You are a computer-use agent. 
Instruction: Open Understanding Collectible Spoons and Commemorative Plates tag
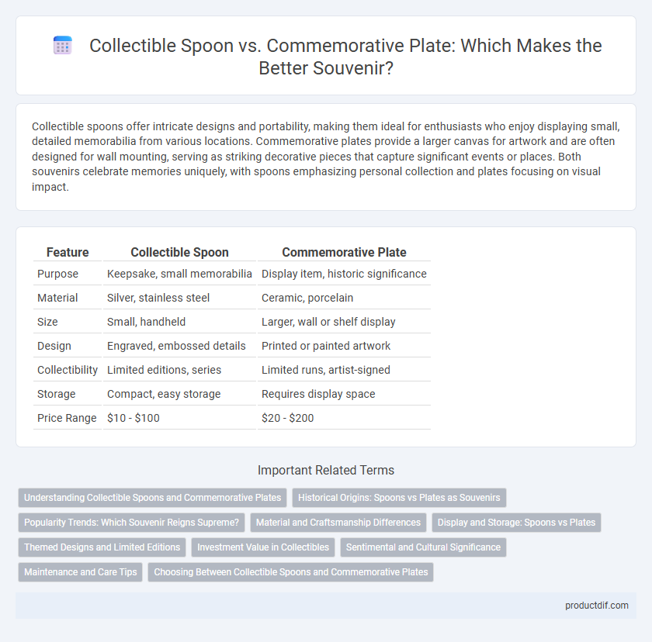tap(153, 498)
